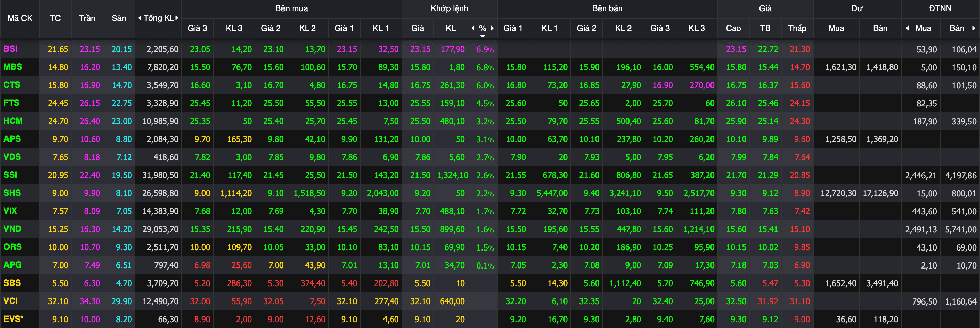
Task: Click VND foreign sell value 5,741,00
Action: coord(961,229)
